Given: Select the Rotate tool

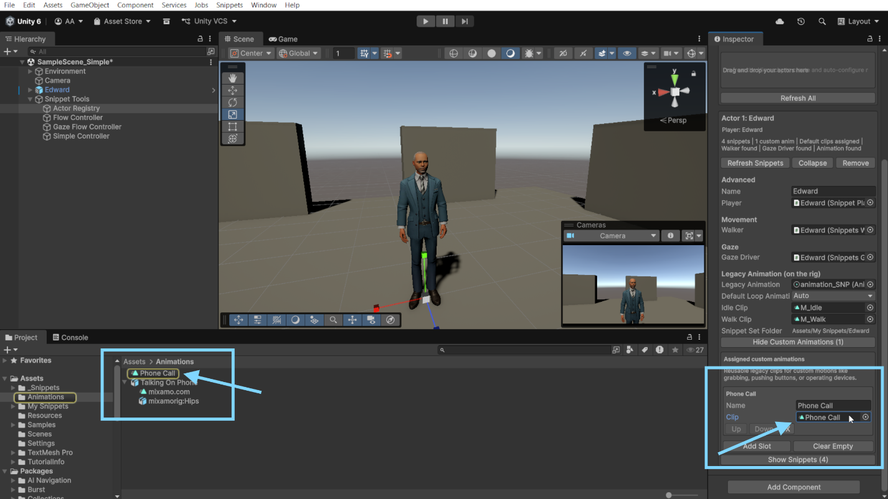Looking at the screenshot, I should coord(232,103).
